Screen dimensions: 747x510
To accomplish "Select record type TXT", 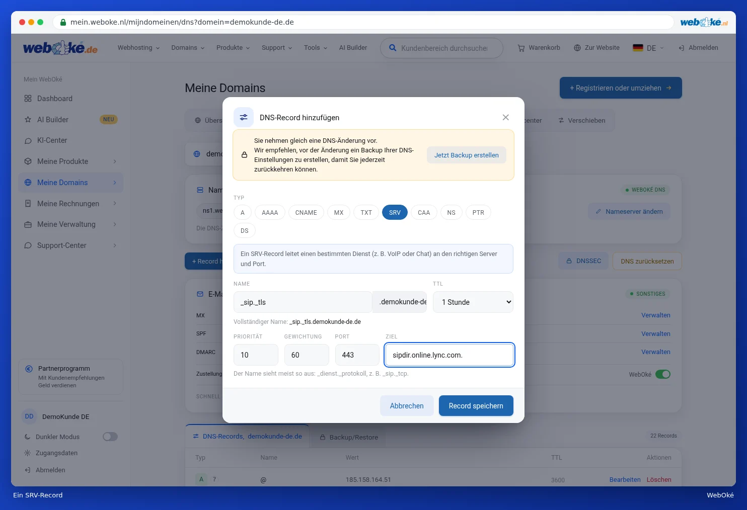I will (366, 212).
